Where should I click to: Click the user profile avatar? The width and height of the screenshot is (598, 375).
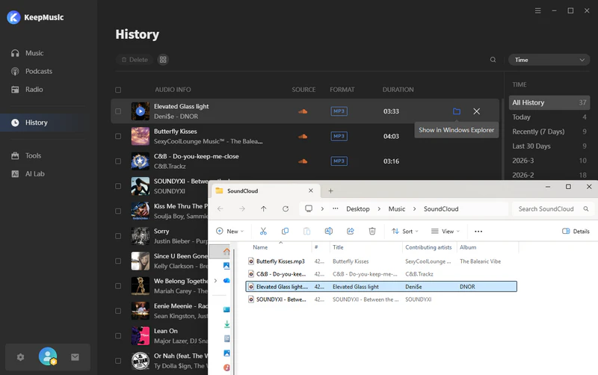(48, 357)
